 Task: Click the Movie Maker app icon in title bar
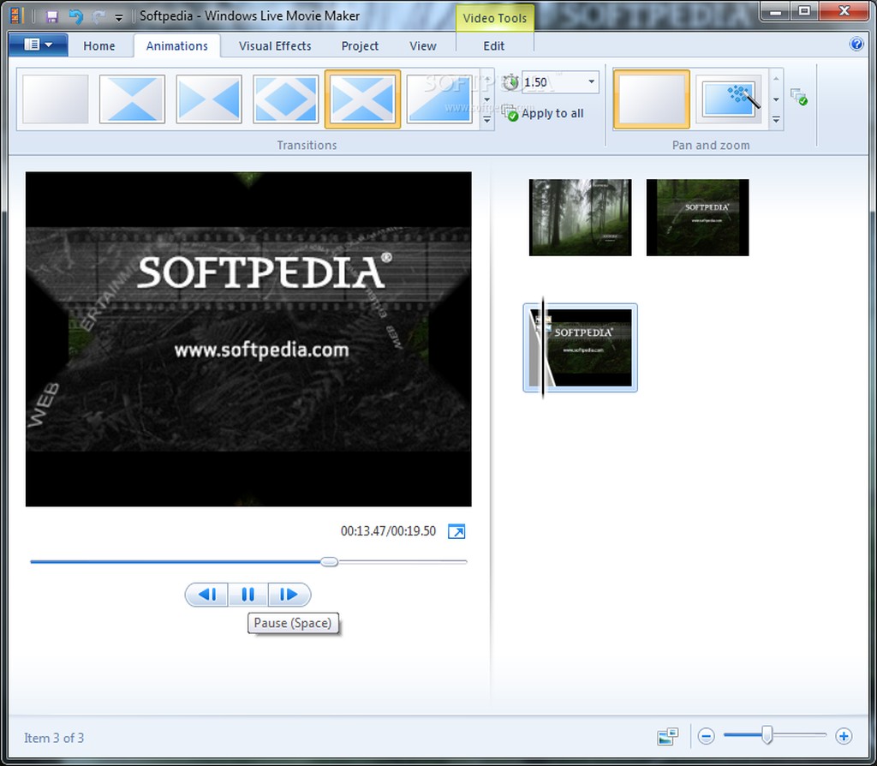tap(17, 15)
